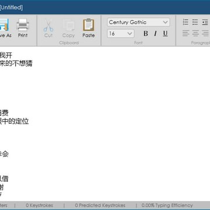Toggle bold formatting with the B button
Image resolution: width=210 pixels, height=210 pixels.
pyautogui.click(x=146, y=34)
